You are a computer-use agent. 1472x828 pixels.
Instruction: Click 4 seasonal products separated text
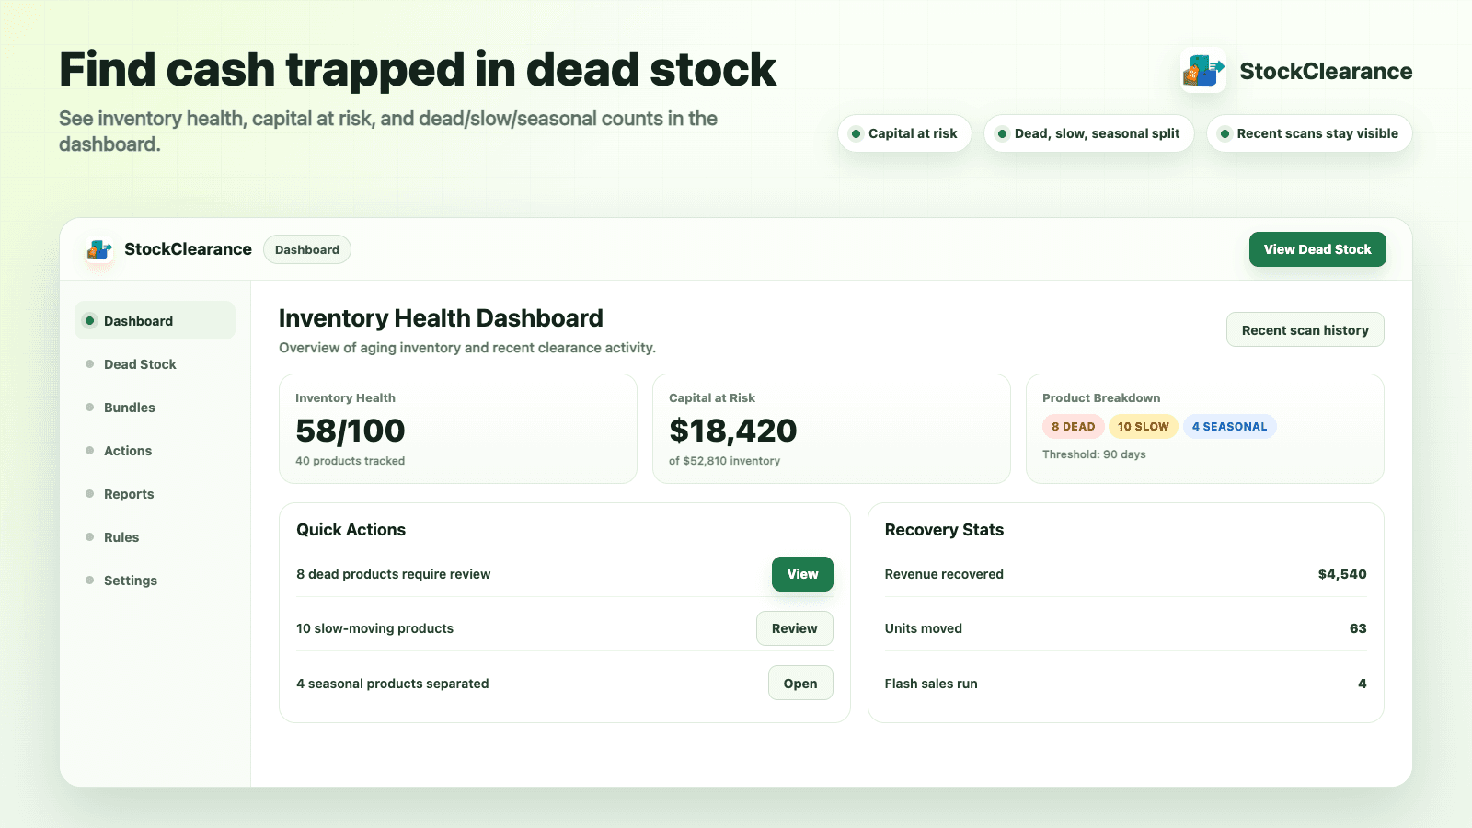pyautogui.click(x=392, y=684)
